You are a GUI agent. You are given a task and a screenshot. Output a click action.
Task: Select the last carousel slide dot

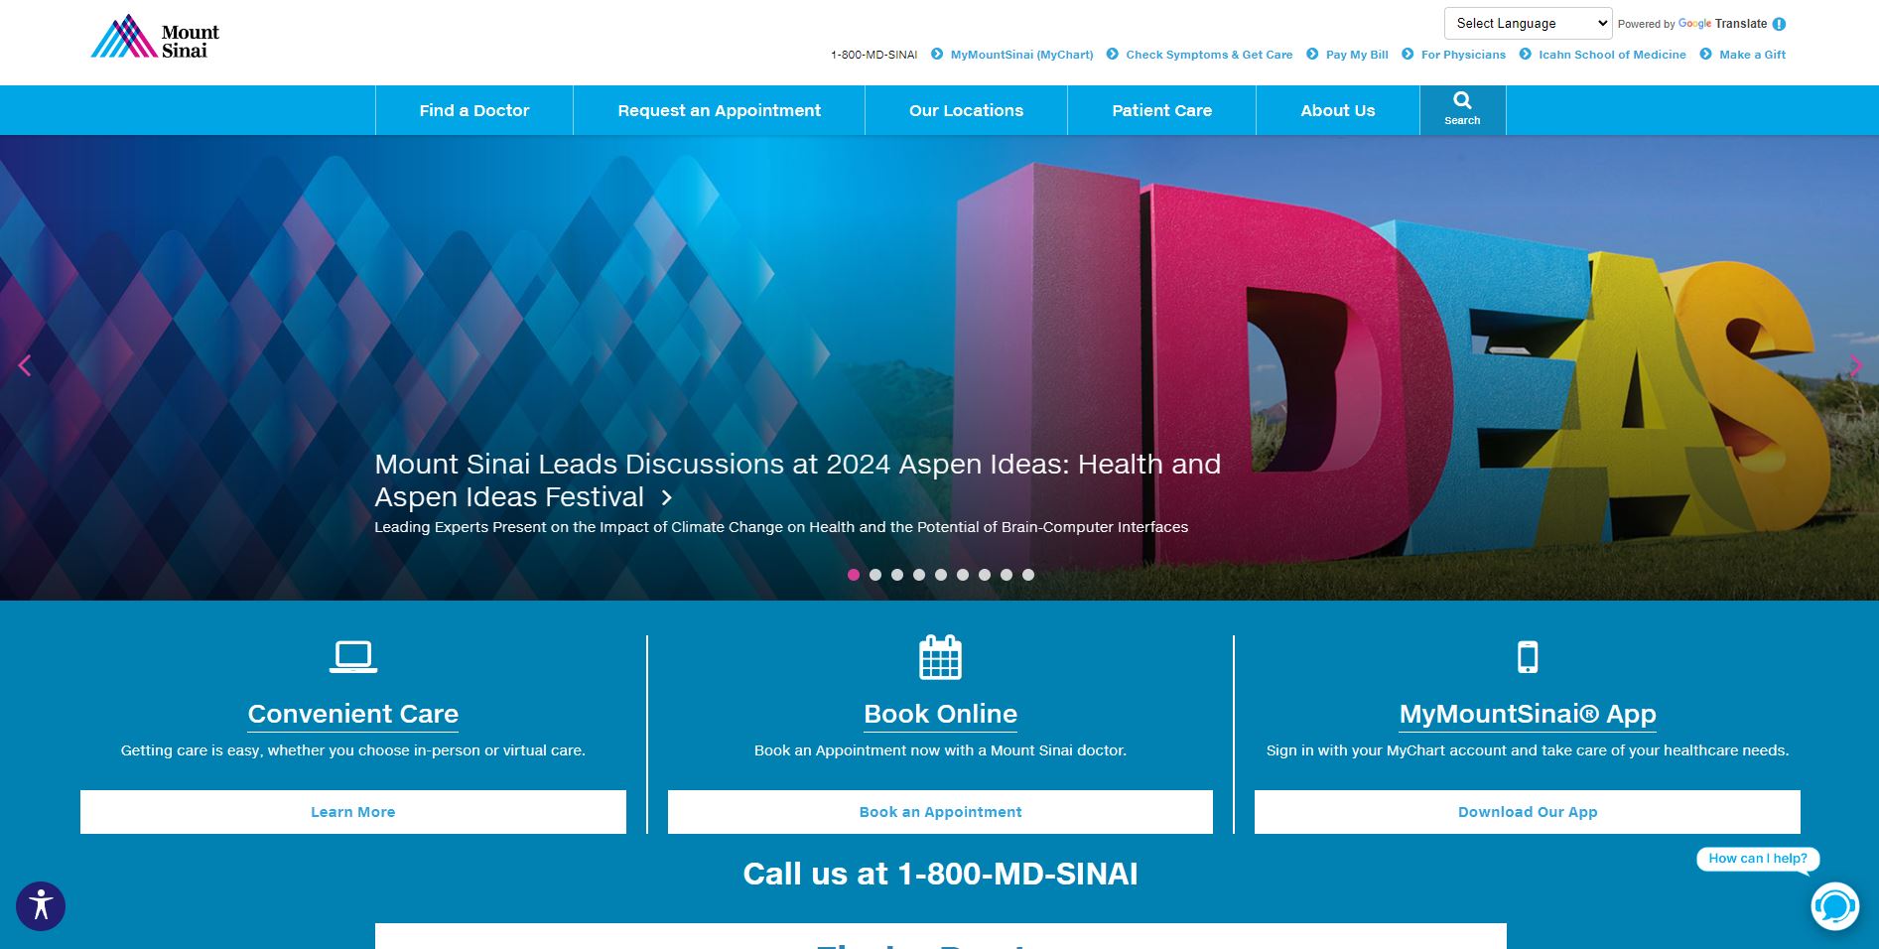pos(1028,575)
